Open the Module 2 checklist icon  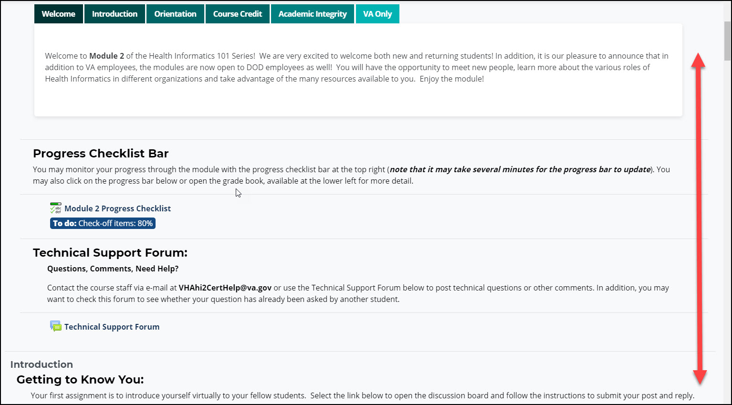click(56, 208)
